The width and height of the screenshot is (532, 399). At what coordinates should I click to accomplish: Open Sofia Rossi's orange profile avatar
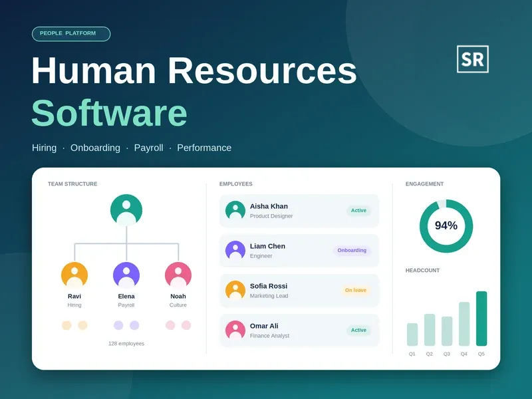(x=235, y=291)
